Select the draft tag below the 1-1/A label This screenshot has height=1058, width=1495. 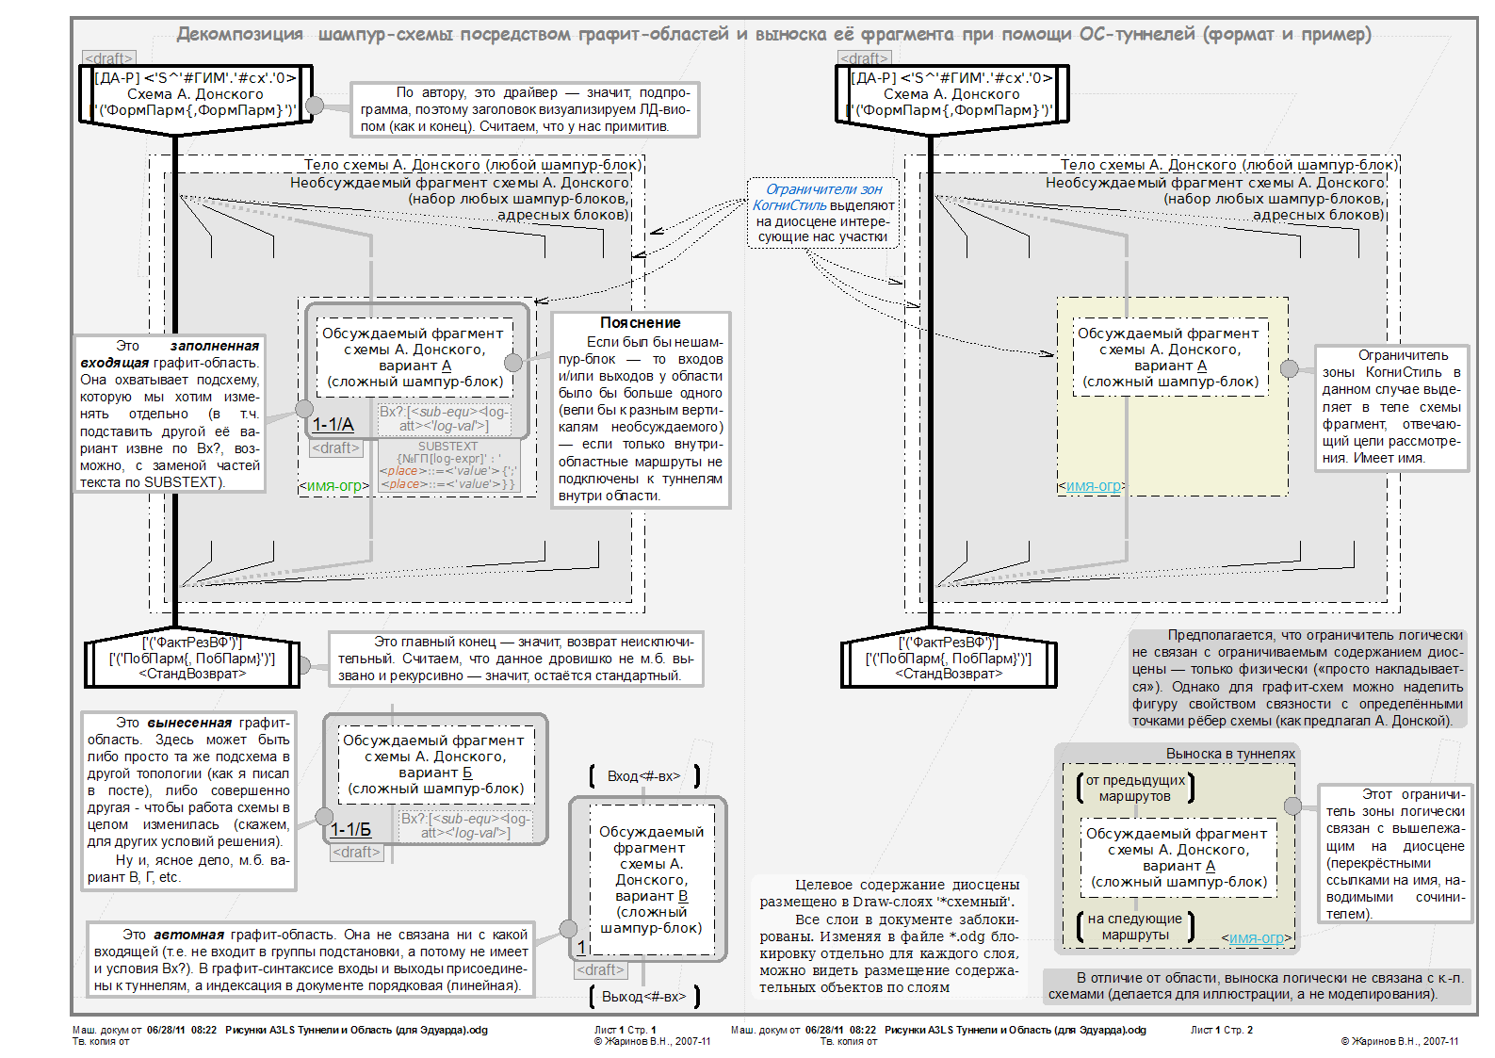coord(336,448)
